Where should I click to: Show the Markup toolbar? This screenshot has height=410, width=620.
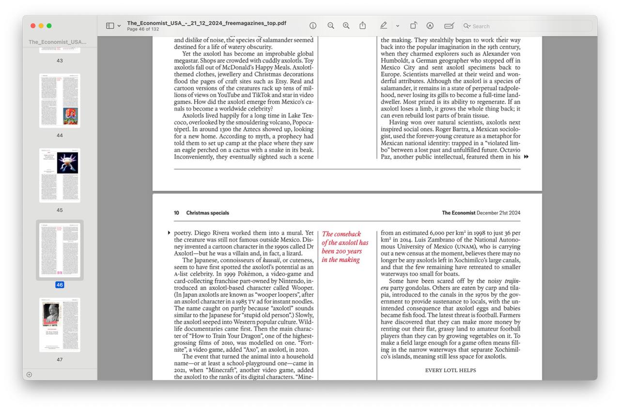(x=430, y=26)
